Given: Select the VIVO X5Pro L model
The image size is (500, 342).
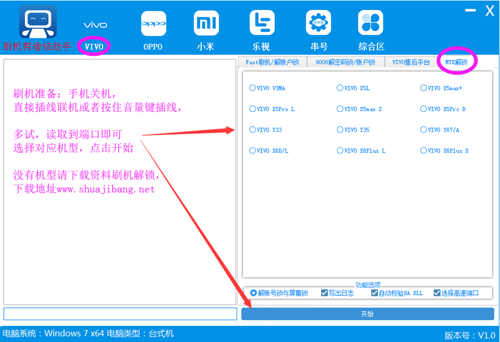Looking at the screenshot, I should [253, 109].
